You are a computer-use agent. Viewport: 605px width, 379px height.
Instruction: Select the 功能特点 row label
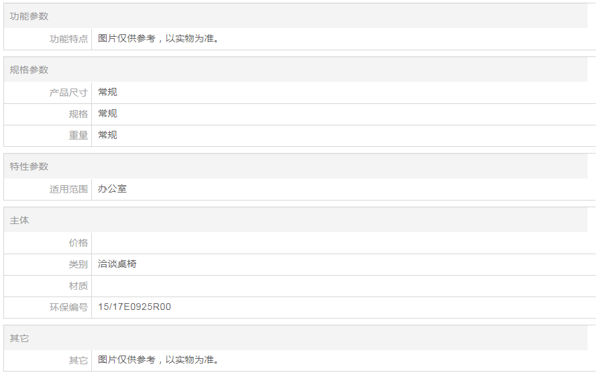68,39
